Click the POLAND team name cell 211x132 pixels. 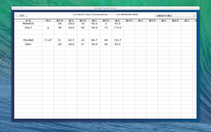click(x=28, y=40)
